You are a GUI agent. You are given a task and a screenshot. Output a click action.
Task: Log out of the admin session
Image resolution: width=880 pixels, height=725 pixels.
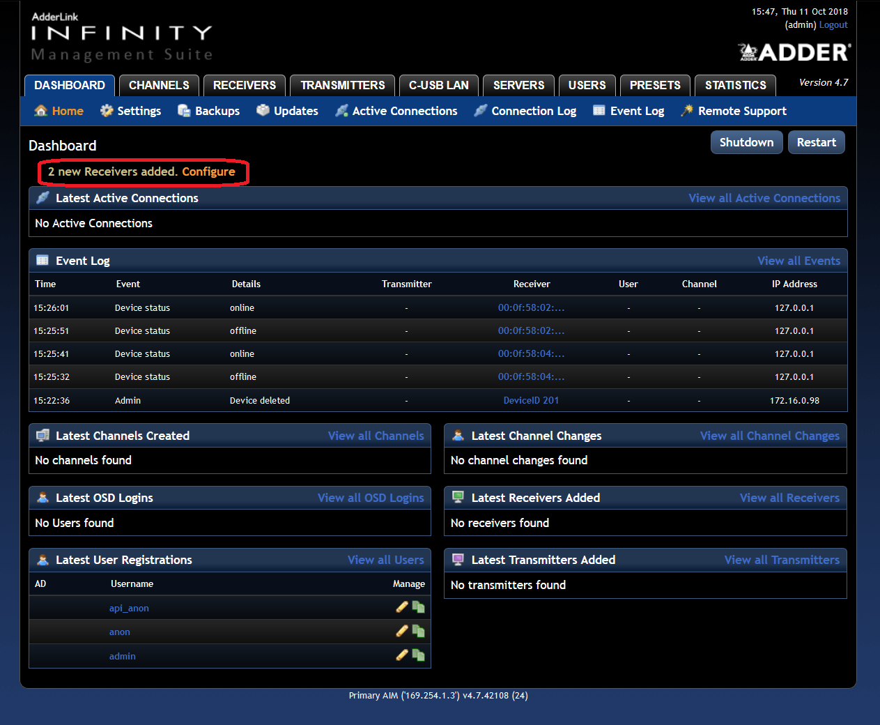[833, 25]
